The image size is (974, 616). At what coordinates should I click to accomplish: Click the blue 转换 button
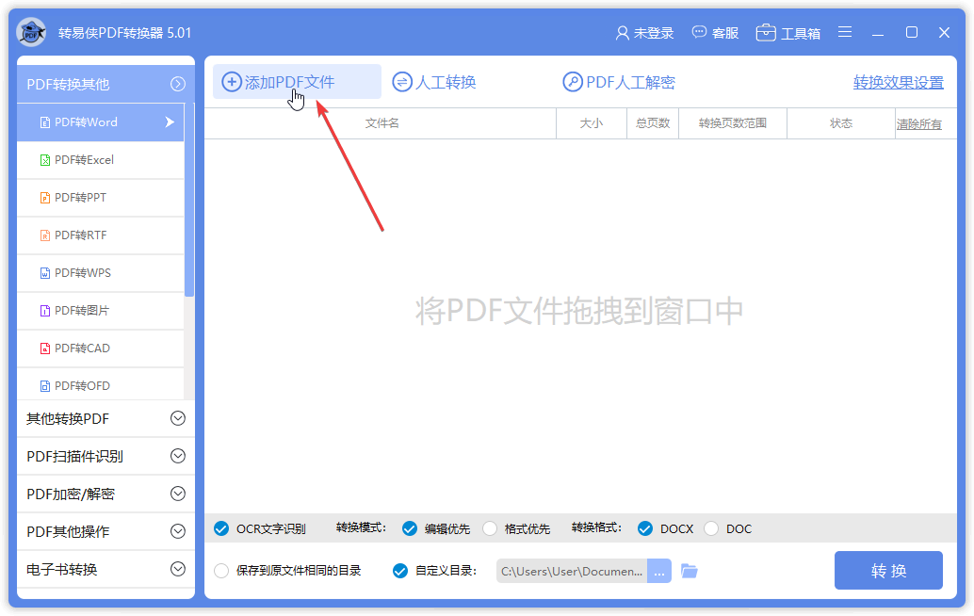pos(888,571)
